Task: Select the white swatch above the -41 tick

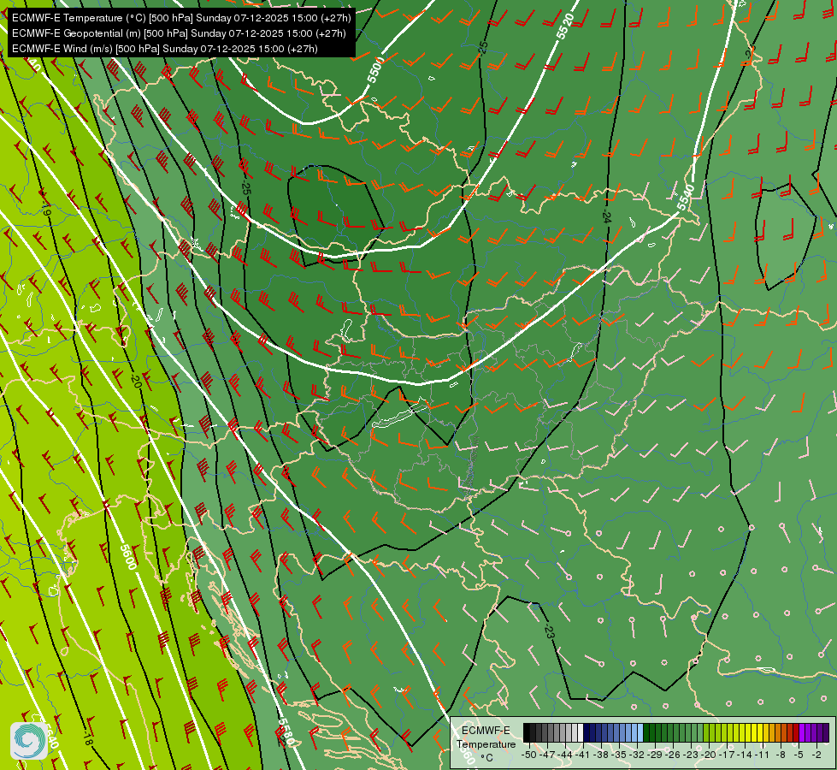Action: pyautogui.click(x=581, y=732)
